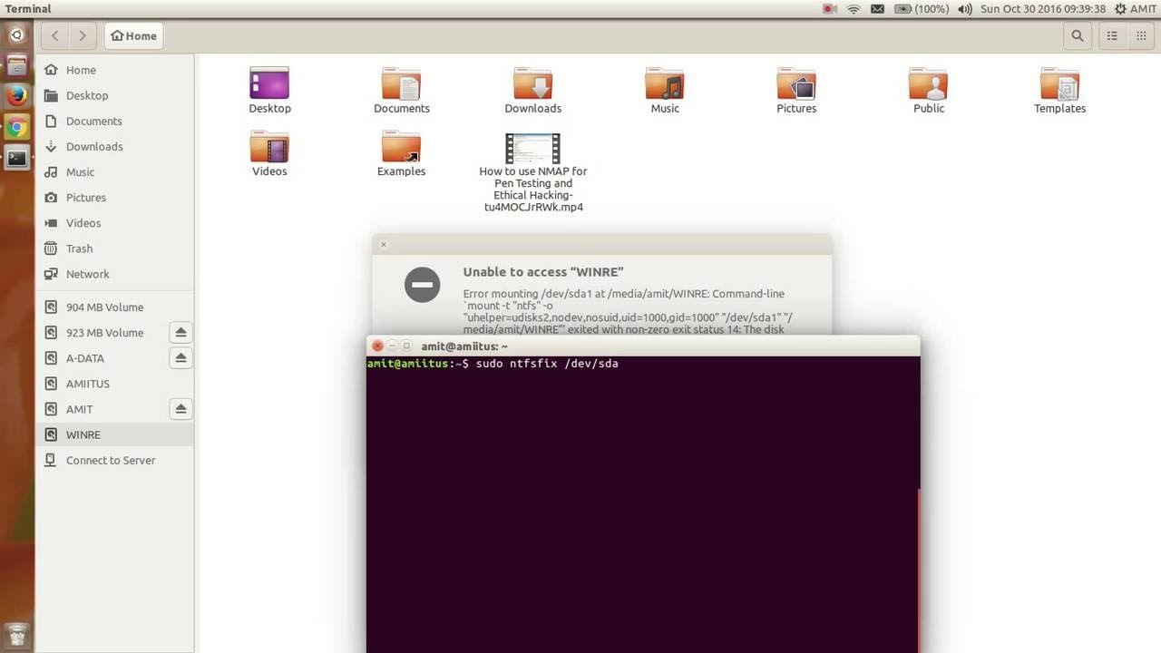Image resolution: width=1161 pixels, height=653 pixels.
Task: Open the AMIT session menu
Action: 1135,9
